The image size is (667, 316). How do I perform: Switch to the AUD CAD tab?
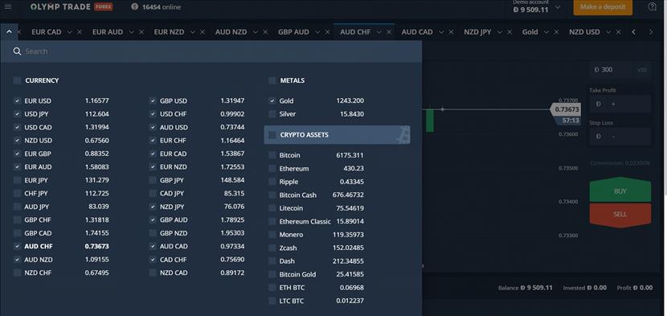tap(417, 32)
